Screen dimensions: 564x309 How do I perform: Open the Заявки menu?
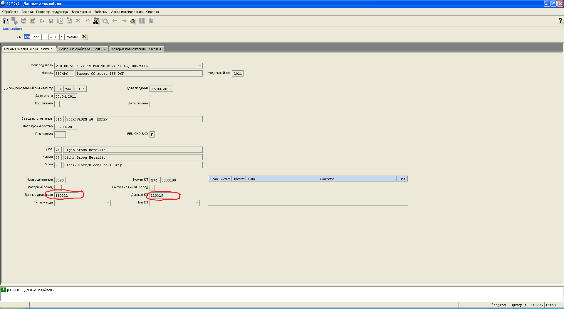tap(27, 12)
